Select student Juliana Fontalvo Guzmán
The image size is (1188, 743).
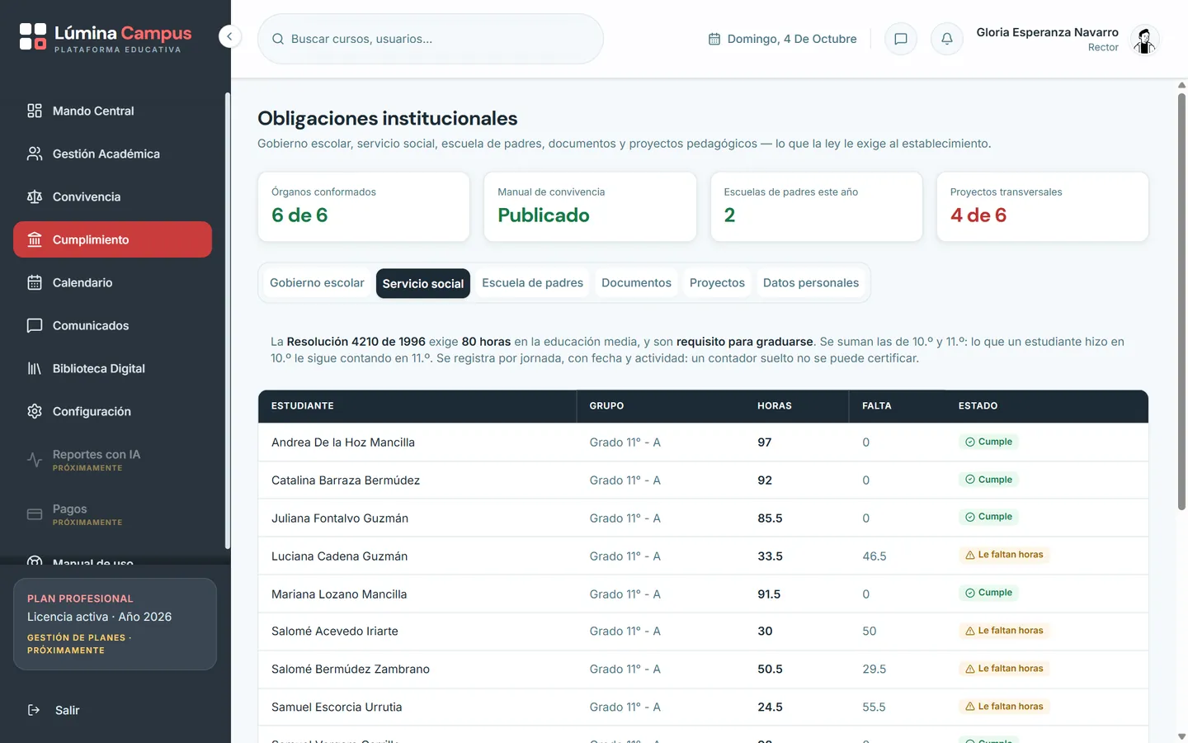tap(340, 518)
